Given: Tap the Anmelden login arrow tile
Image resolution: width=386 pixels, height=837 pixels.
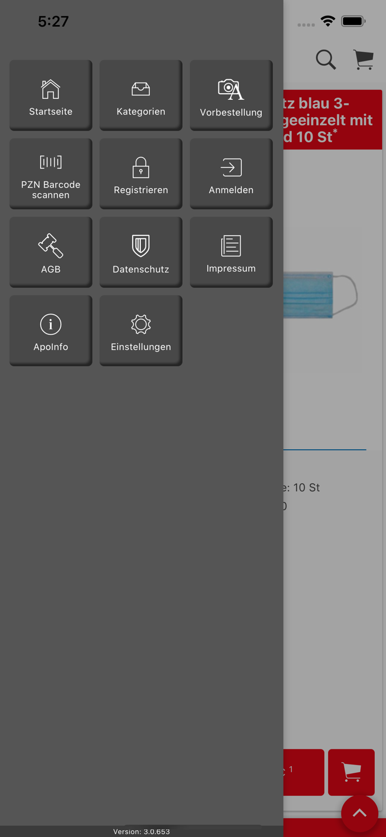Looking at the screenshot, I should [231, 174].
